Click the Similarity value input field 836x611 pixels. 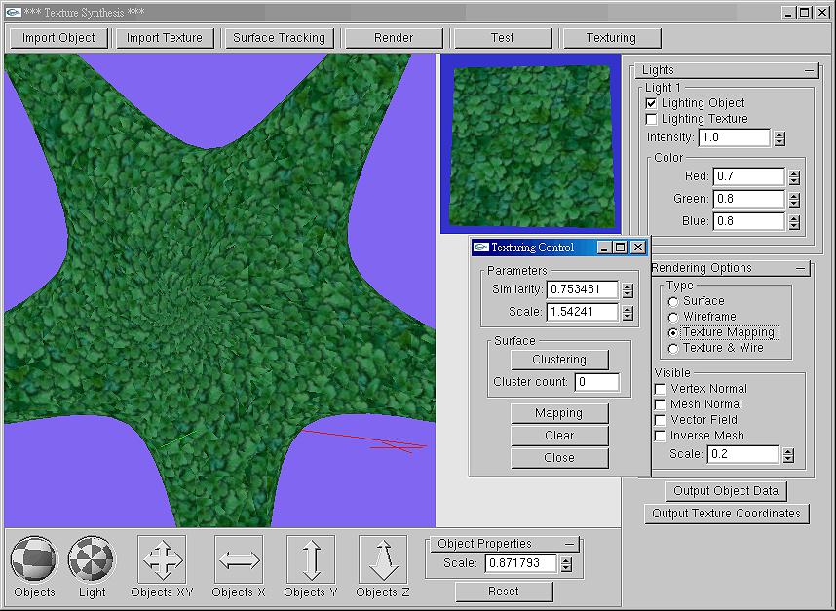(582, 289)
